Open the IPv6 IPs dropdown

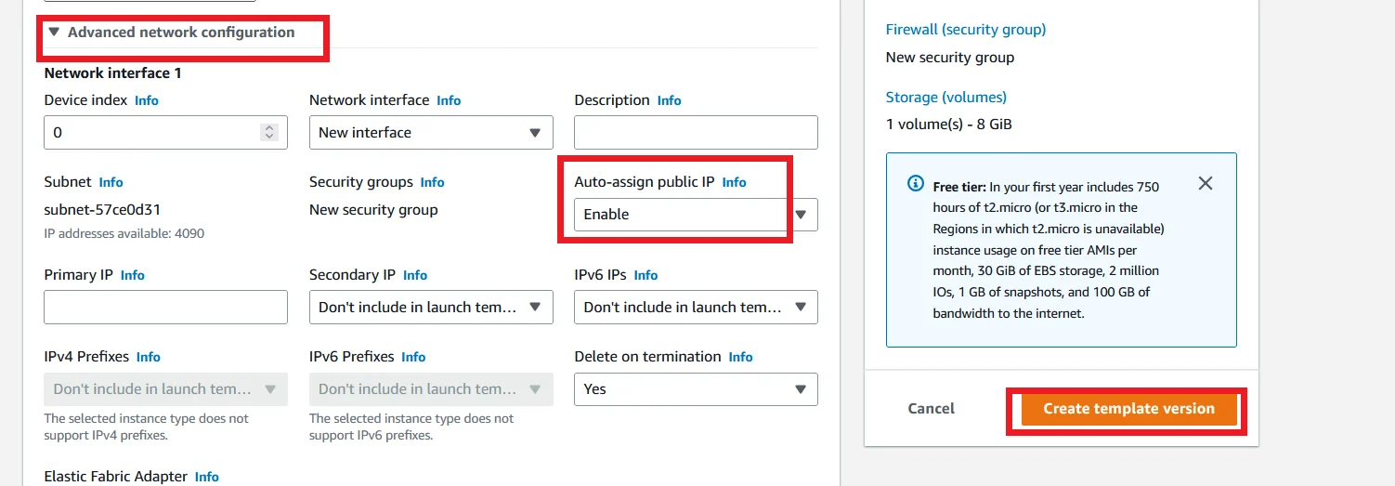click(696, 307)
